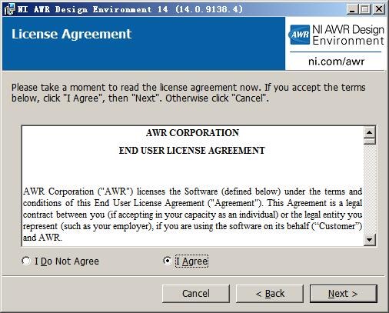
Task: Click the license scrollbar down arrow
Action: pos(369,240)
